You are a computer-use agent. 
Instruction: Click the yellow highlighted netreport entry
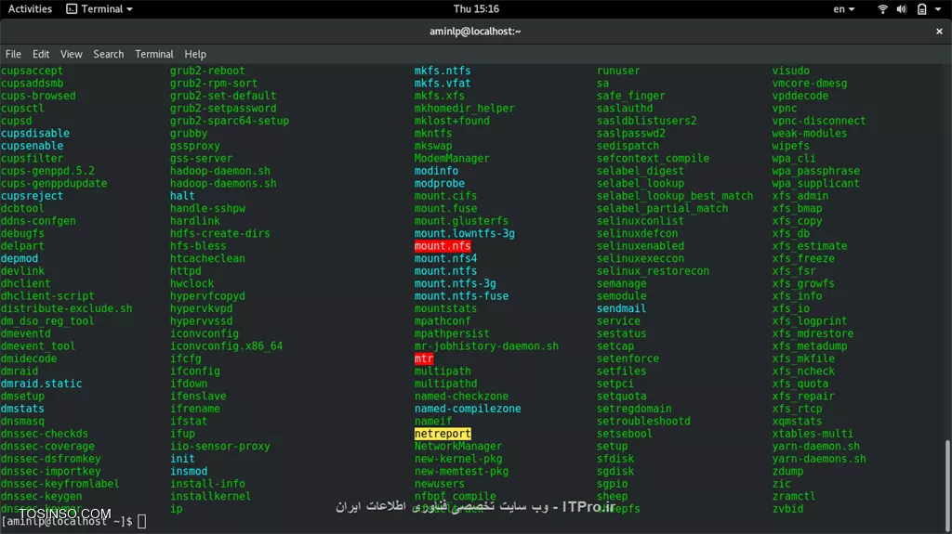[443, 434]
